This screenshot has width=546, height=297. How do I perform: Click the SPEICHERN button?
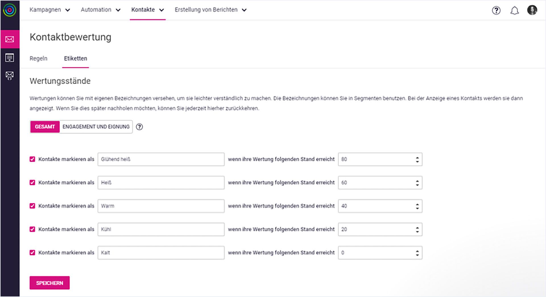[x=49, y=282]
